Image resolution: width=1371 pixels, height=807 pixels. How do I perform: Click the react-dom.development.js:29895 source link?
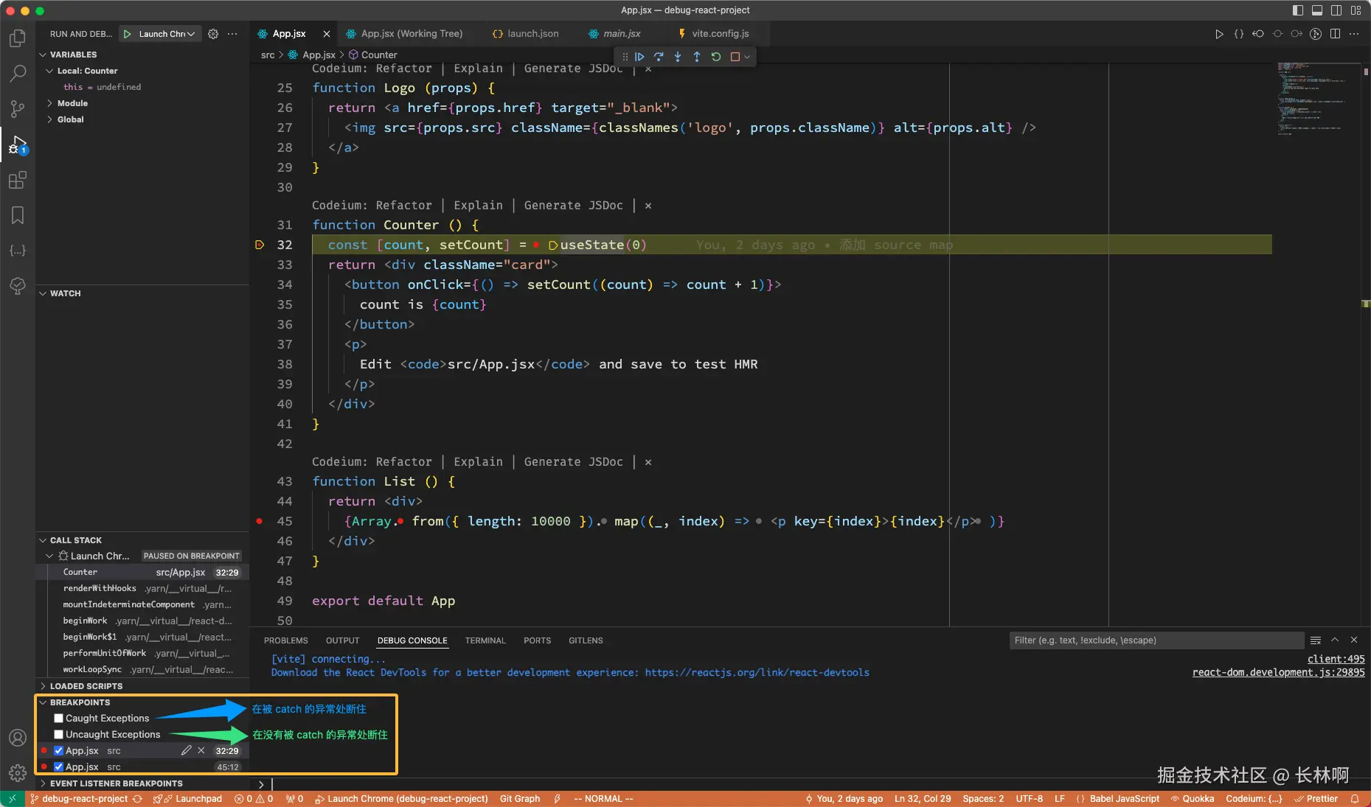pyautogui.click(x=1278, y=673)
